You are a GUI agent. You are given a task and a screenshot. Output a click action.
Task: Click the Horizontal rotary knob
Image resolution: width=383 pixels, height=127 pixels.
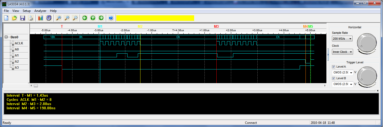pos(367,43)
